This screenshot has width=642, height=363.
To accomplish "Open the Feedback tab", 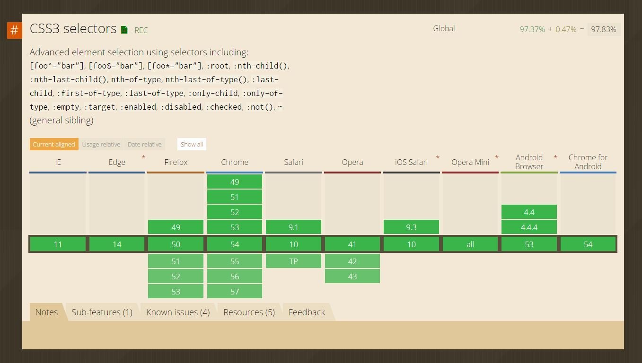I will pos(307,312).
